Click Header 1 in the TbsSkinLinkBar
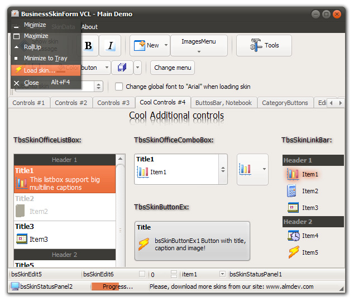Image resolution: width=354 pixels, height=301 pixels. coord(313,160)
